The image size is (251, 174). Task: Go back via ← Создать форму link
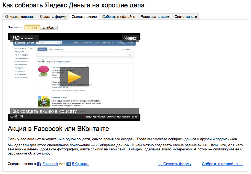[175, 164]
